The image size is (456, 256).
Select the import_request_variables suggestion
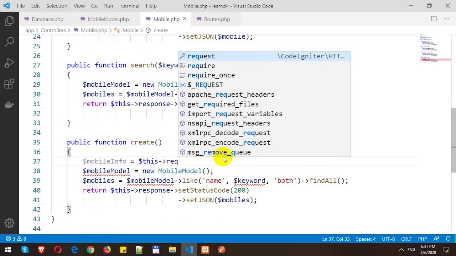[264, 114]
